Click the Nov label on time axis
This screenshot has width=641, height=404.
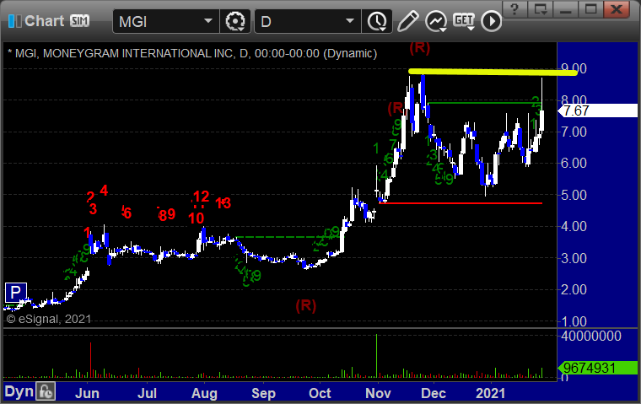378,393
